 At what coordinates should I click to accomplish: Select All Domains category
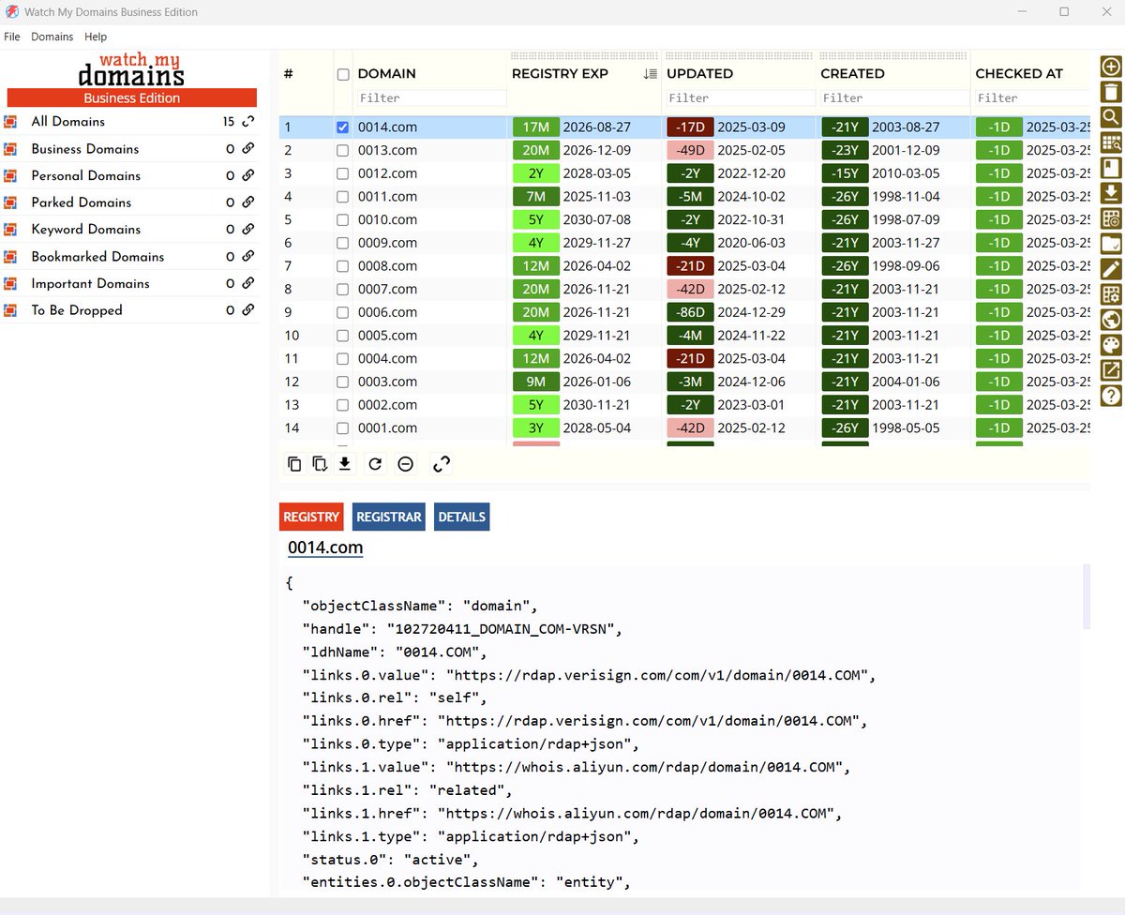[x=67, y=122]
